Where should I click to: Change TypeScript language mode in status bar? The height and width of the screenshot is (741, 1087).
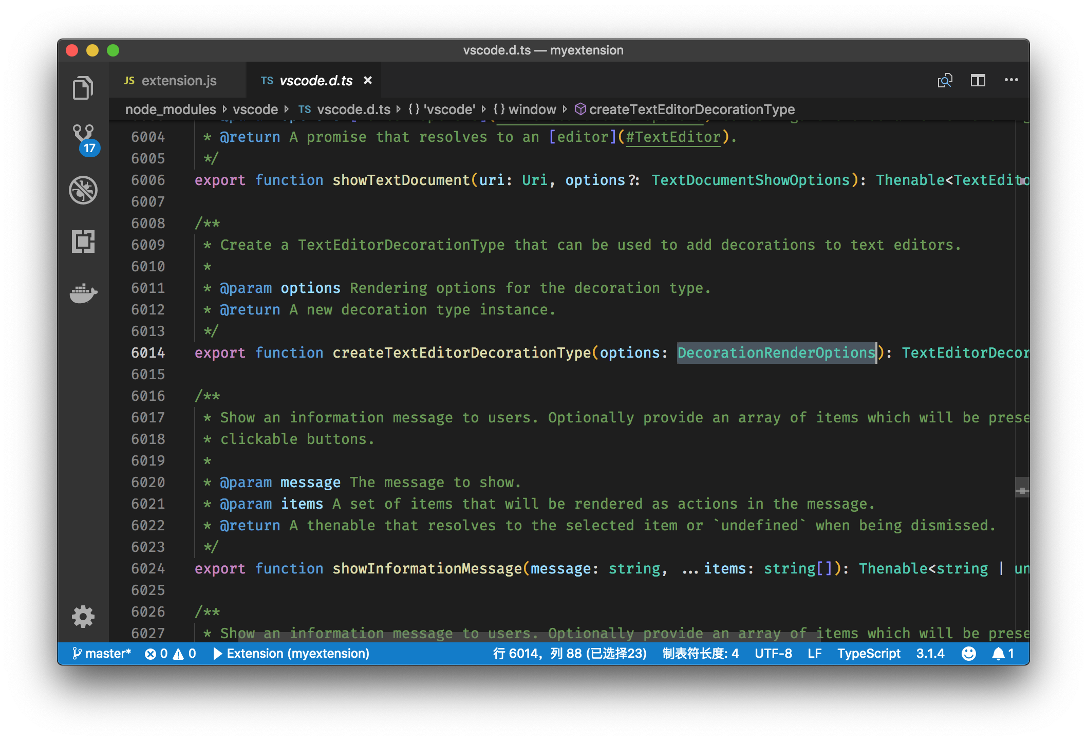[x=868, y=654]
